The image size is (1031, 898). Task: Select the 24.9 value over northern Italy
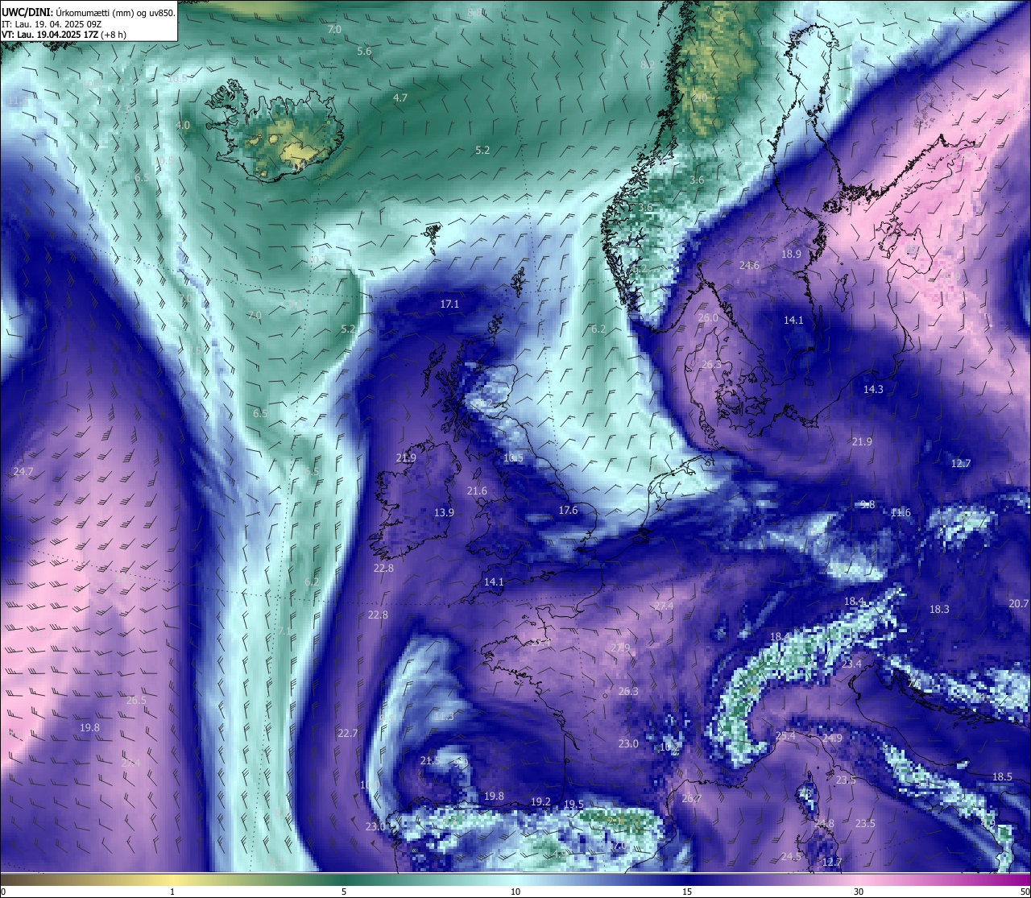click(x=832, y=738)
